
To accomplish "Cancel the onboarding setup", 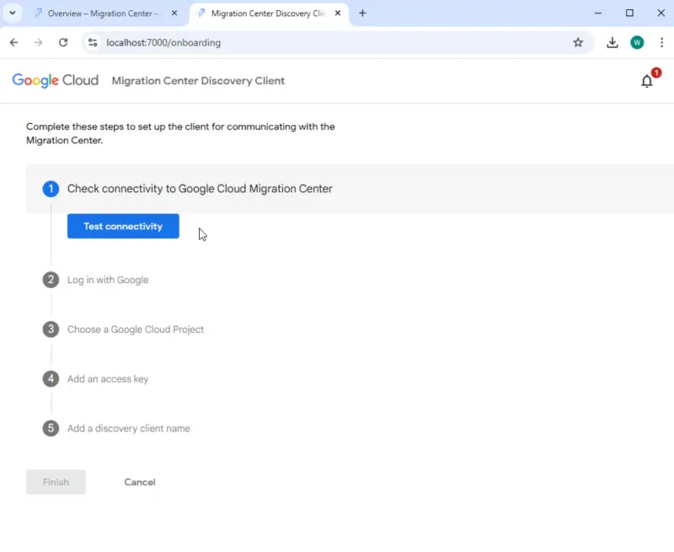I will click(139, 481).
